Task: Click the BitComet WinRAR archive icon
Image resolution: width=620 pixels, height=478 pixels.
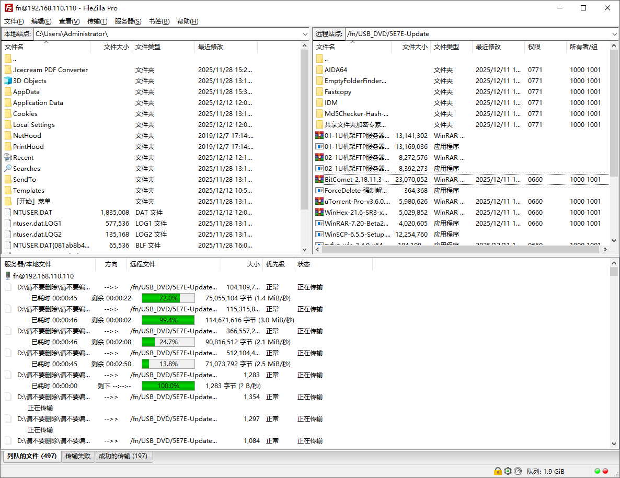Action: coord(319,179)
